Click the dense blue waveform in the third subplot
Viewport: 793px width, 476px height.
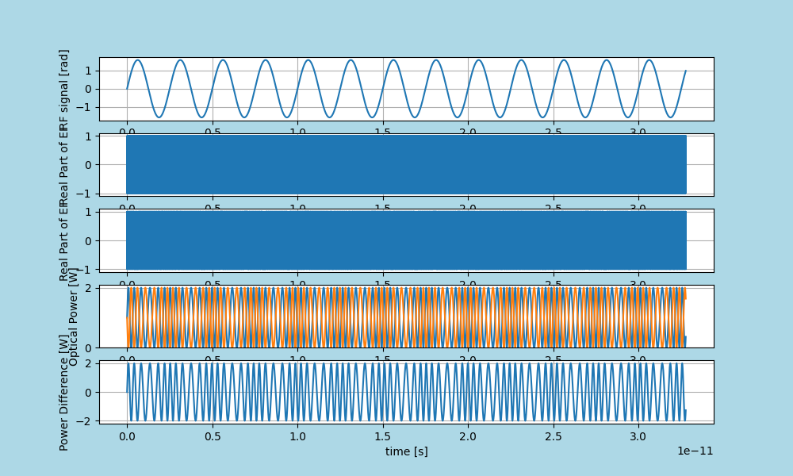[x=396, y=238]
